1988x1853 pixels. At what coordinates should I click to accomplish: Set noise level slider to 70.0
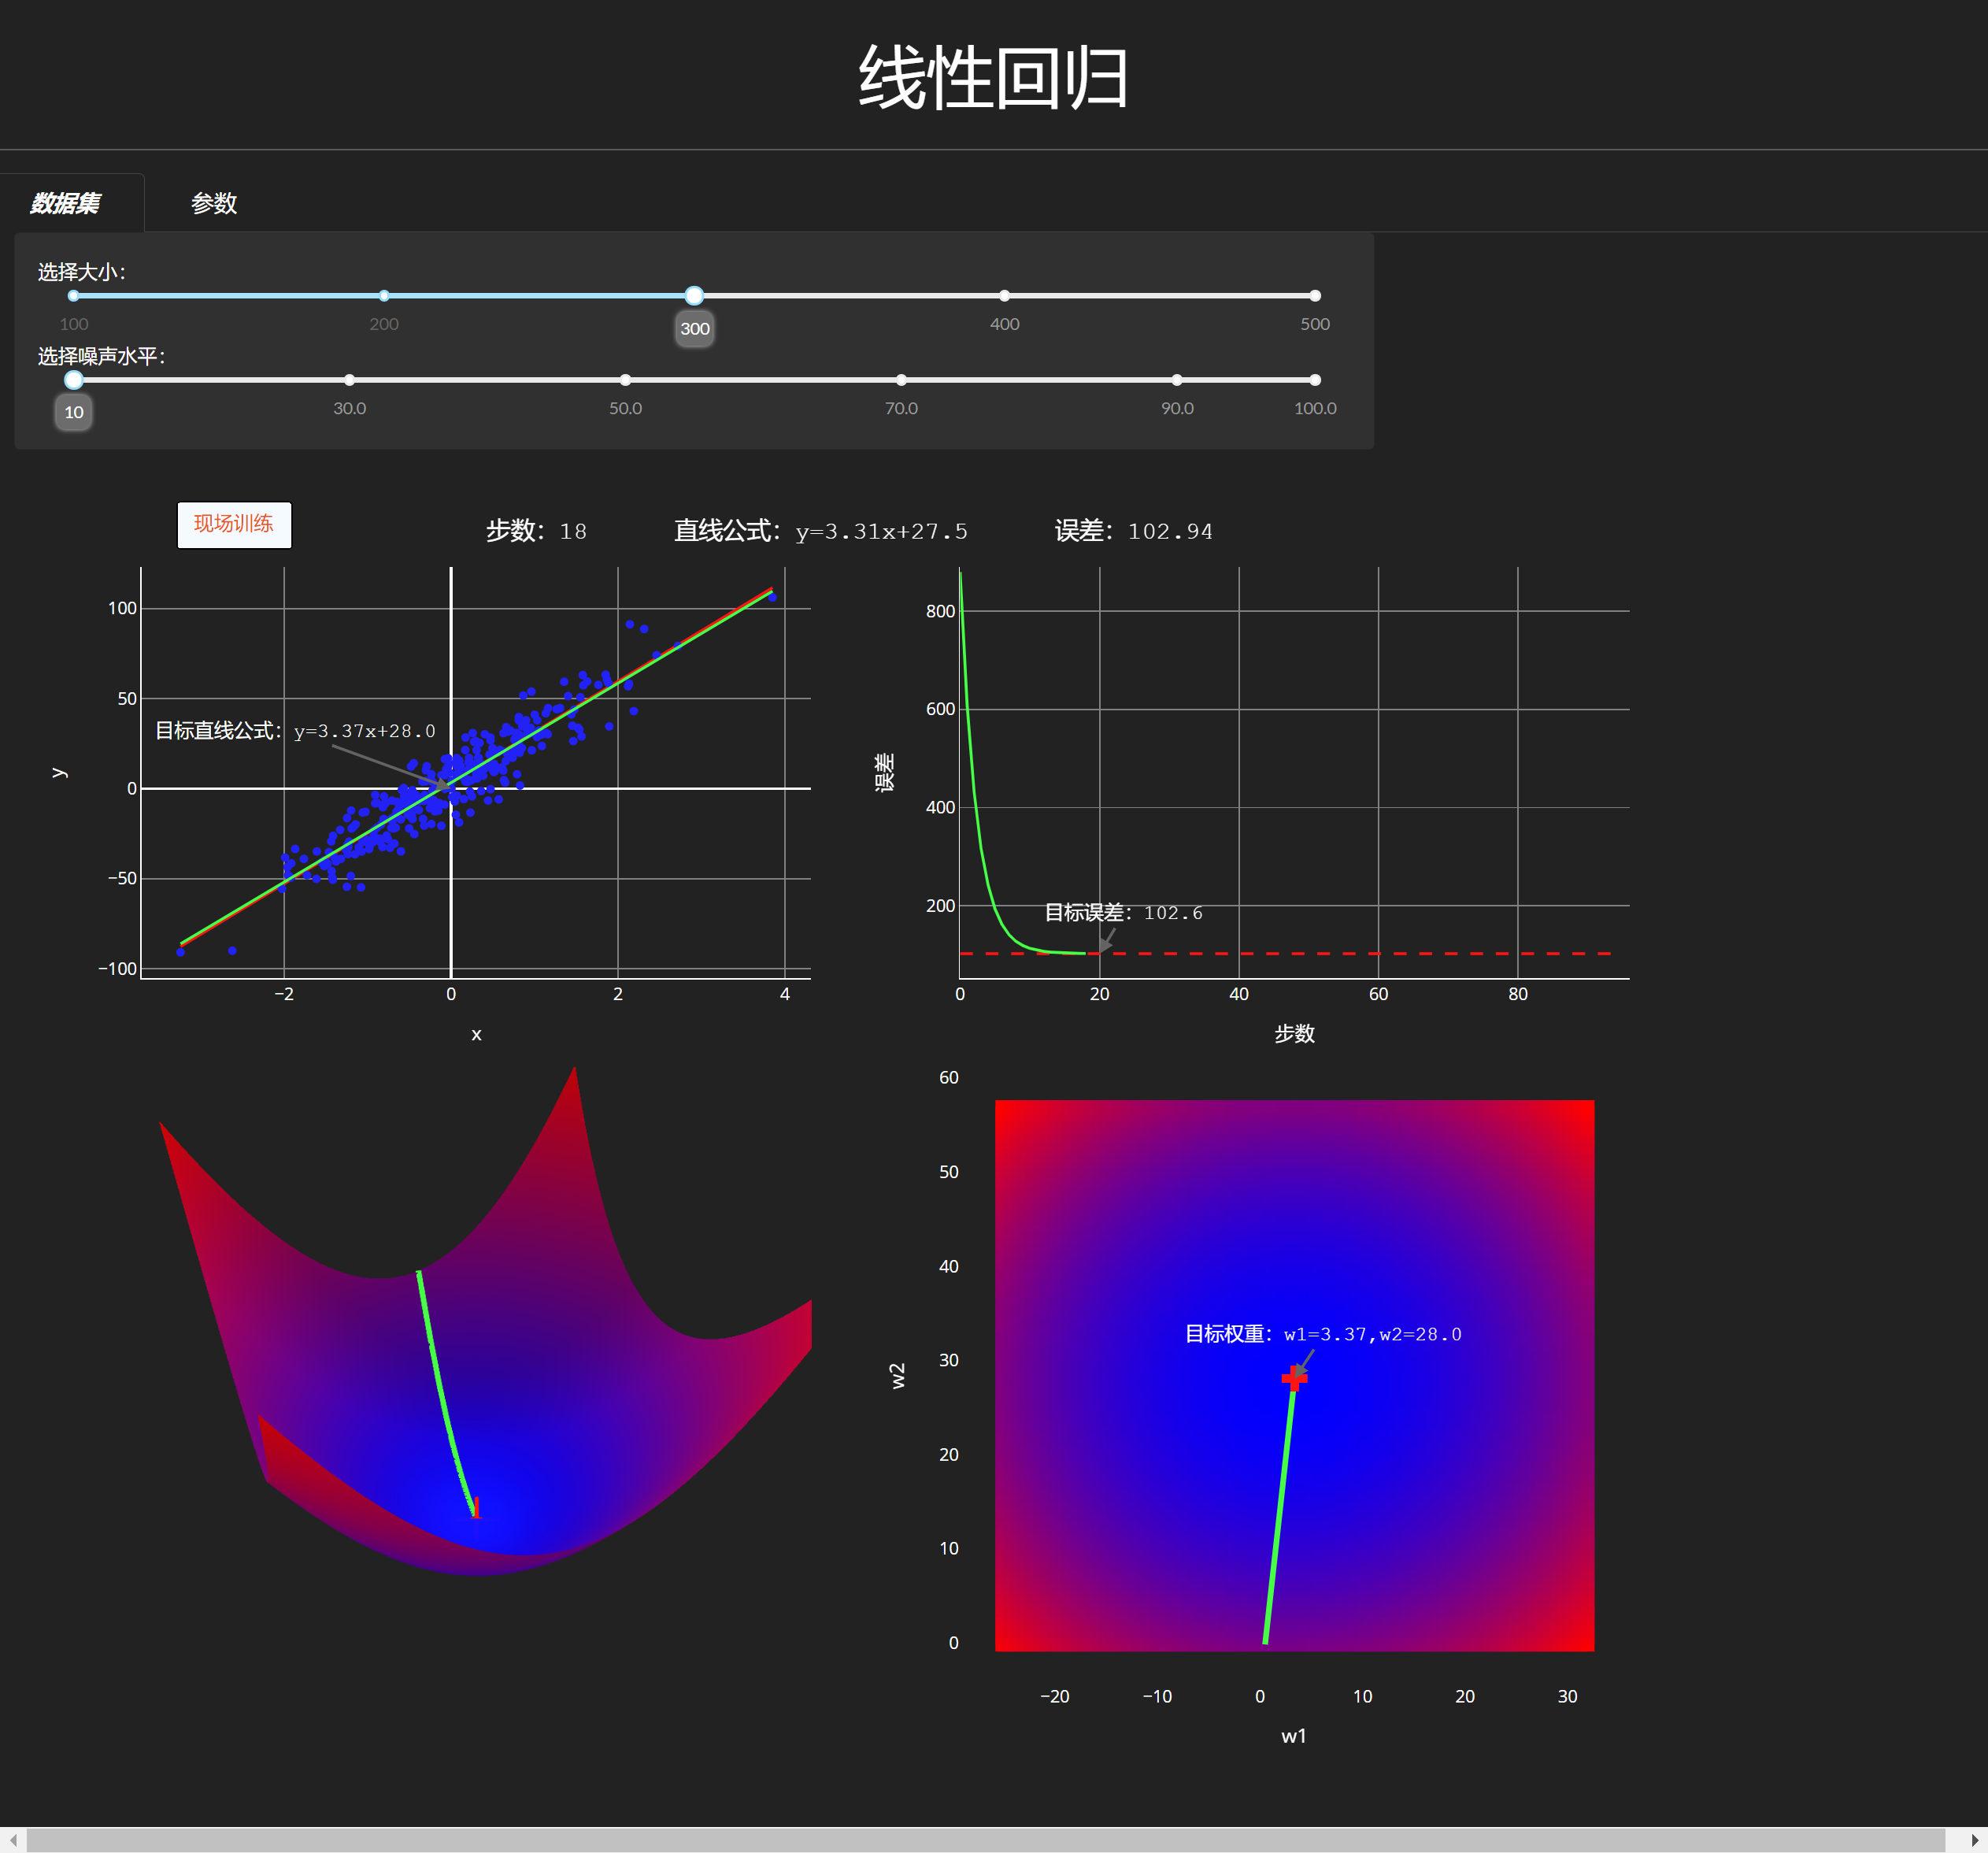click(x=901, y=380)
